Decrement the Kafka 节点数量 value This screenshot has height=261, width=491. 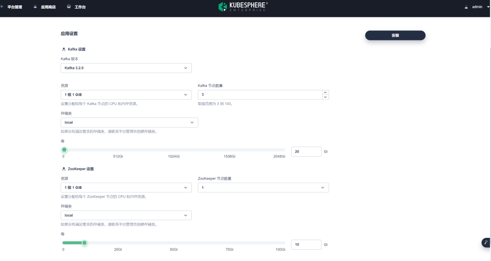coord(326,97)
